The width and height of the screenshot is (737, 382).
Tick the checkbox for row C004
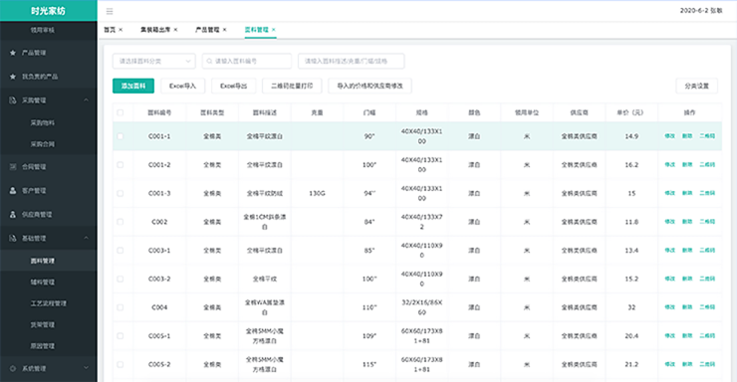click(x=121, y=307)
